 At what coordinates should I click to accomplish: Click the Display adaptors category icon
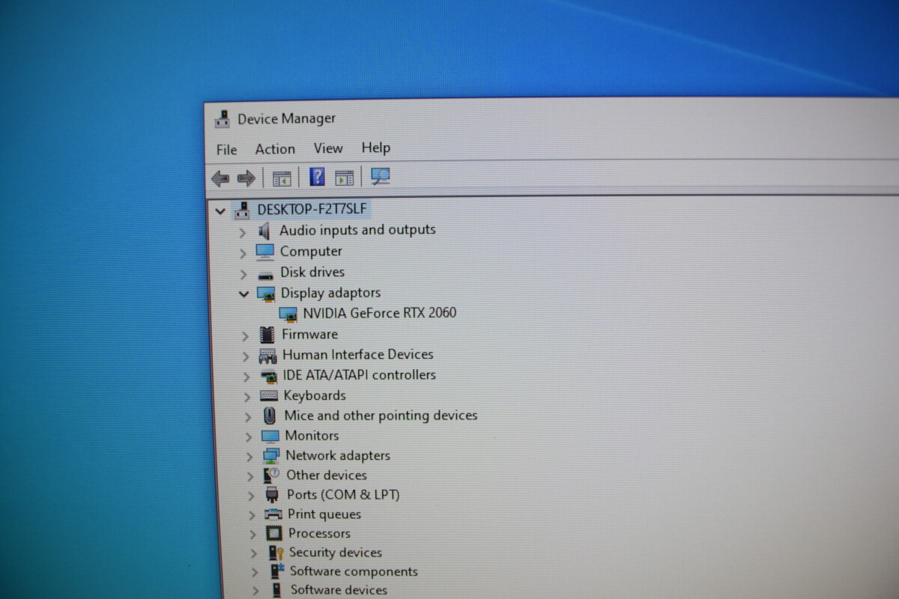click(266, 294)
